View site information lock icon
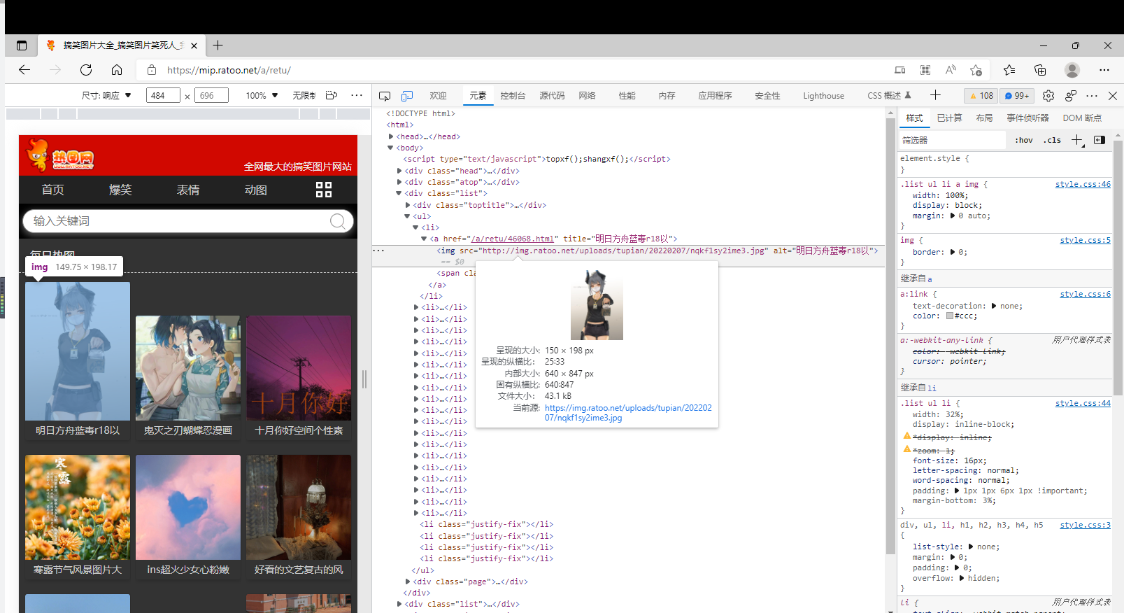This screenshot has height=613, width=1124. coord(152,70)
